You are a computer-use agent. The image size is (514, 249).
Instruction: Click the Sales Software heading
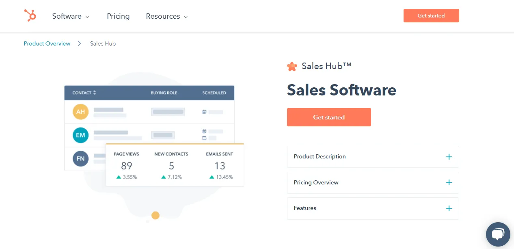pyautogui.click(x=341, y=90)
